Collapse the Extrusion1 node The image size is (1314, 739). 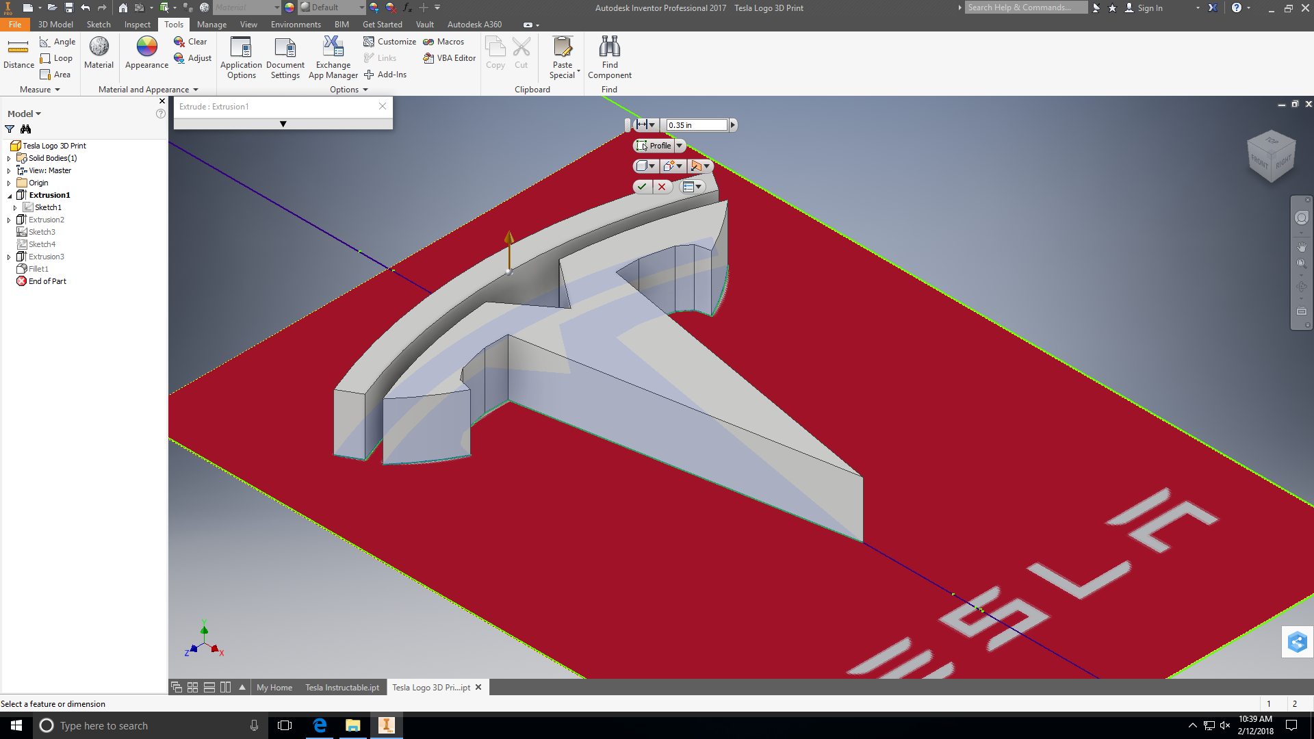coord(10,196)
